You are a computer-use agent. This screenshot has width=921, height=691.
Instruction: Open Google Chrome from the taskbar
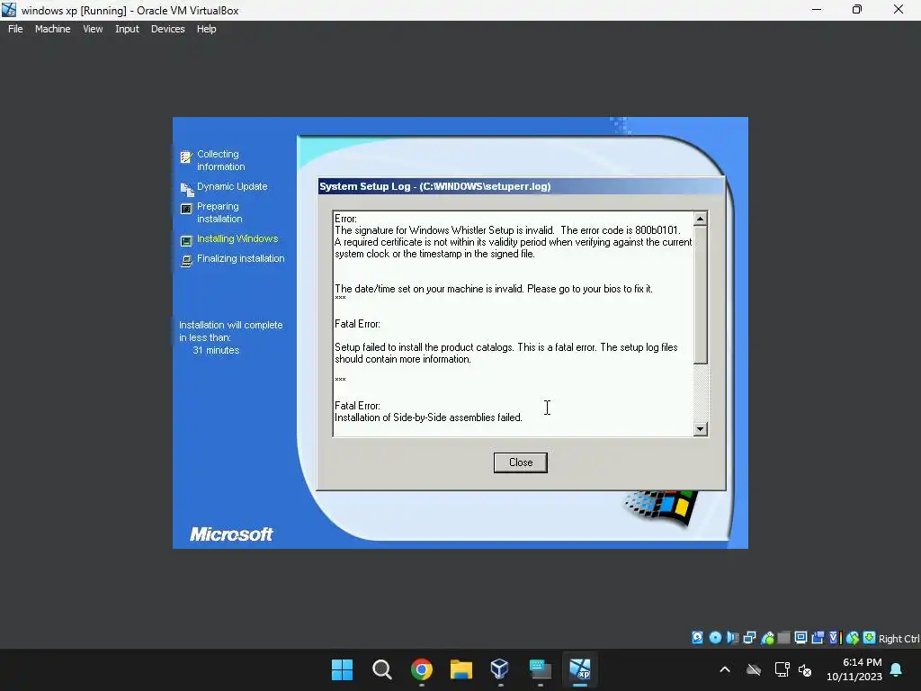tap(422, 669)
